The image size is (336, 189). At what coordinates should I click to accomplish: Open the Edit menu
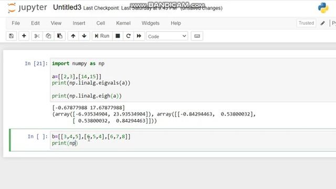35,23
